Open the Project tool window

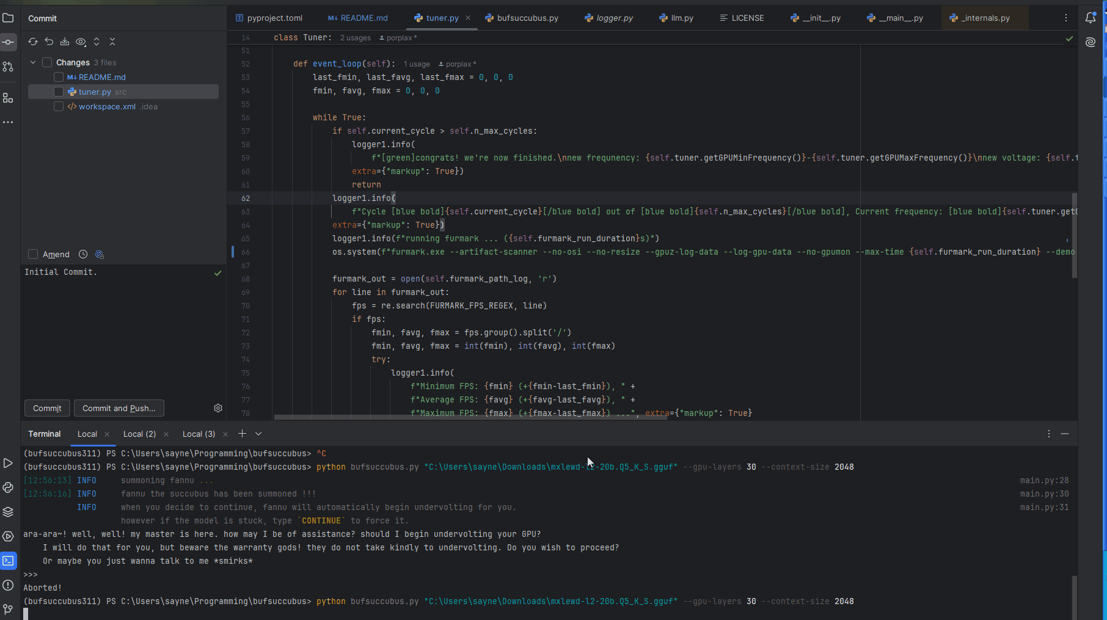8,18
